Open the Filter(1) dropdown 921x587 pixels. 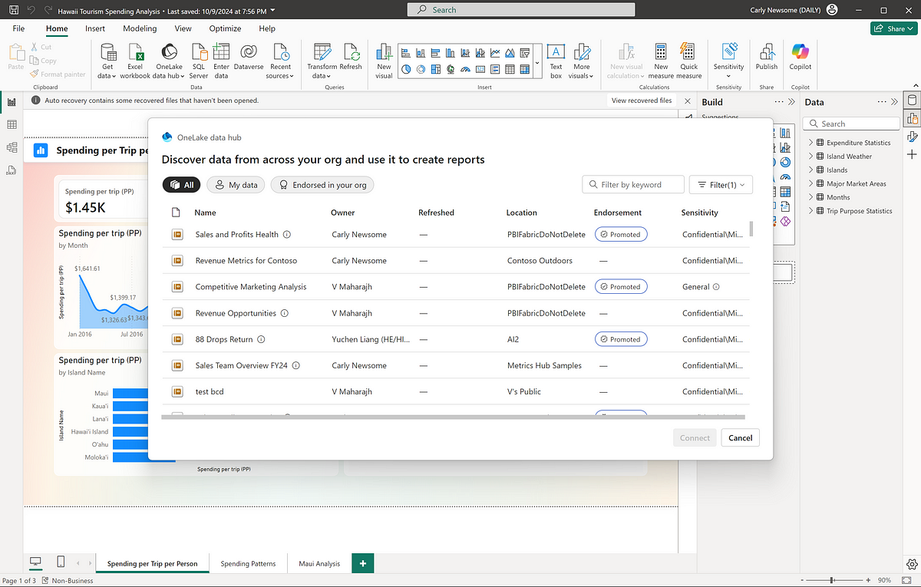(x=721, y=185)
